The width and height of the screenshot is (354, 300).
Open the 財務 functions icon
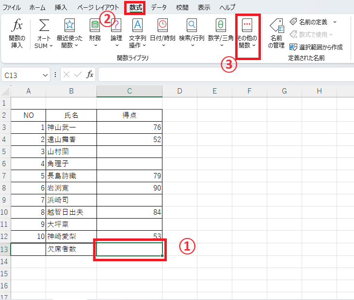tap(95, 25)
